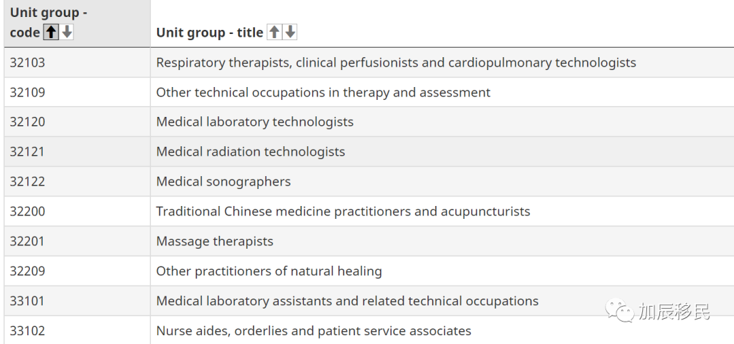Viewport: 734px width, 344px height.
Task: Select the Medical sonographers row
Action: (x=223, y=182)
